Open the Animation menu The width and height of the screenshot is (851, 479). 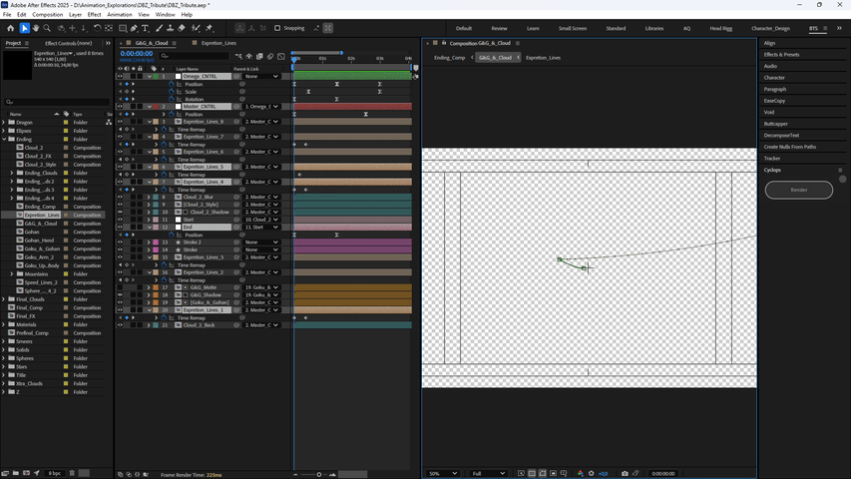point(120,15)
